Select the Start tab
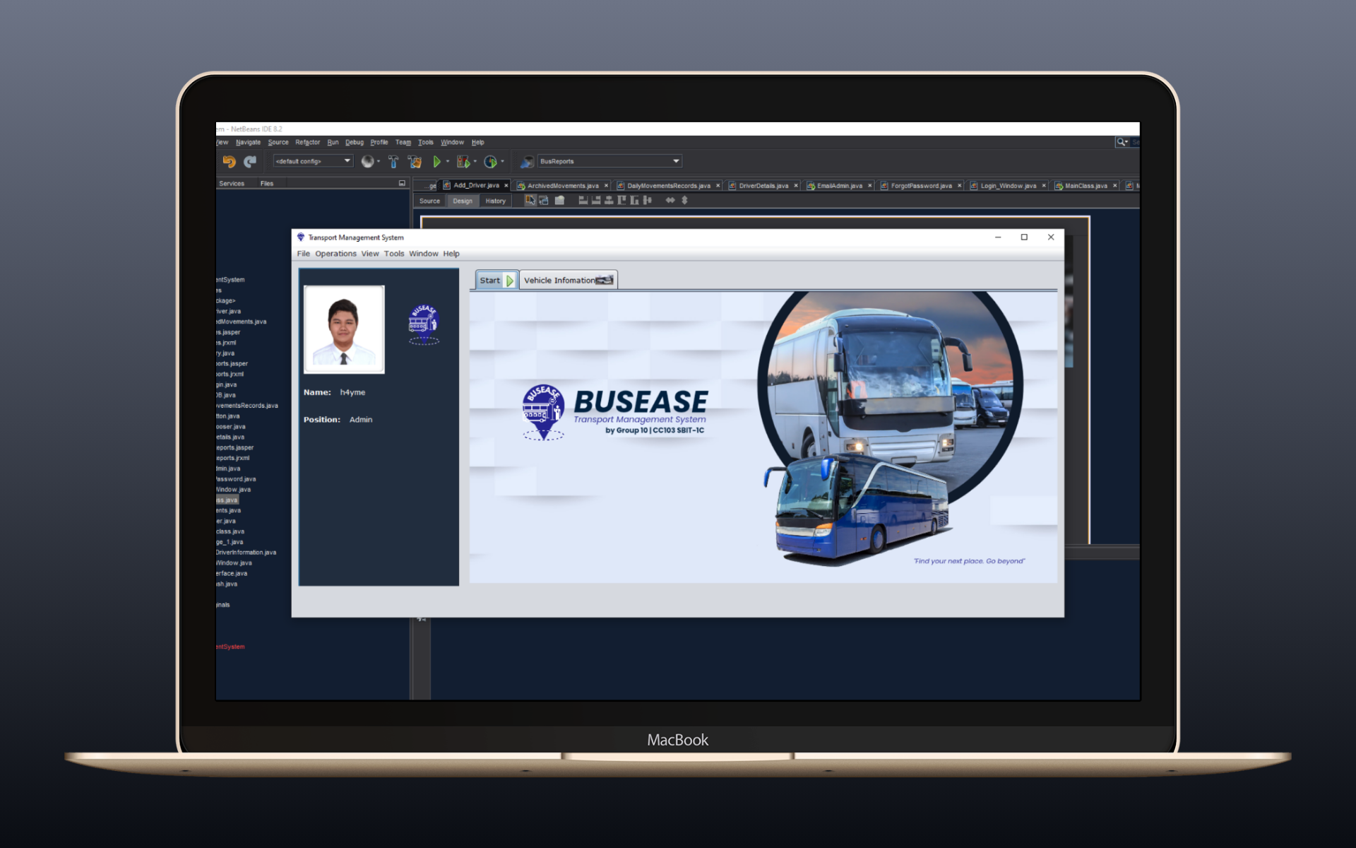The width and height of the screenshot is (1356, 848). click(496, 281)
